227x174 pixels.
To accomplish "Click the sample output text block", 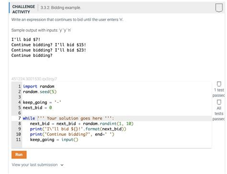I will [x=48, y=47].
